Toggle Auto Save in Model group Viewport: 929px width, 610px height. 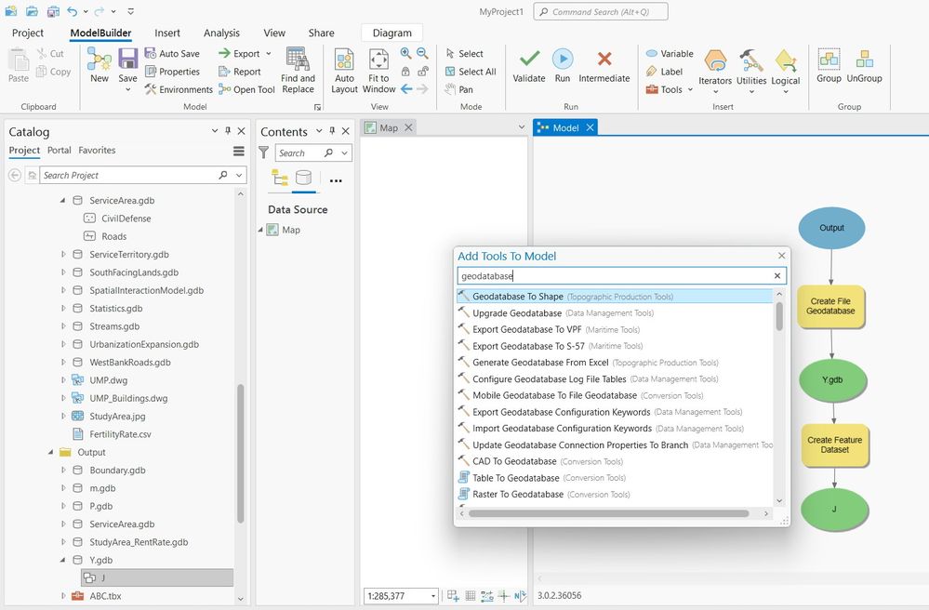tap(172, 53)
